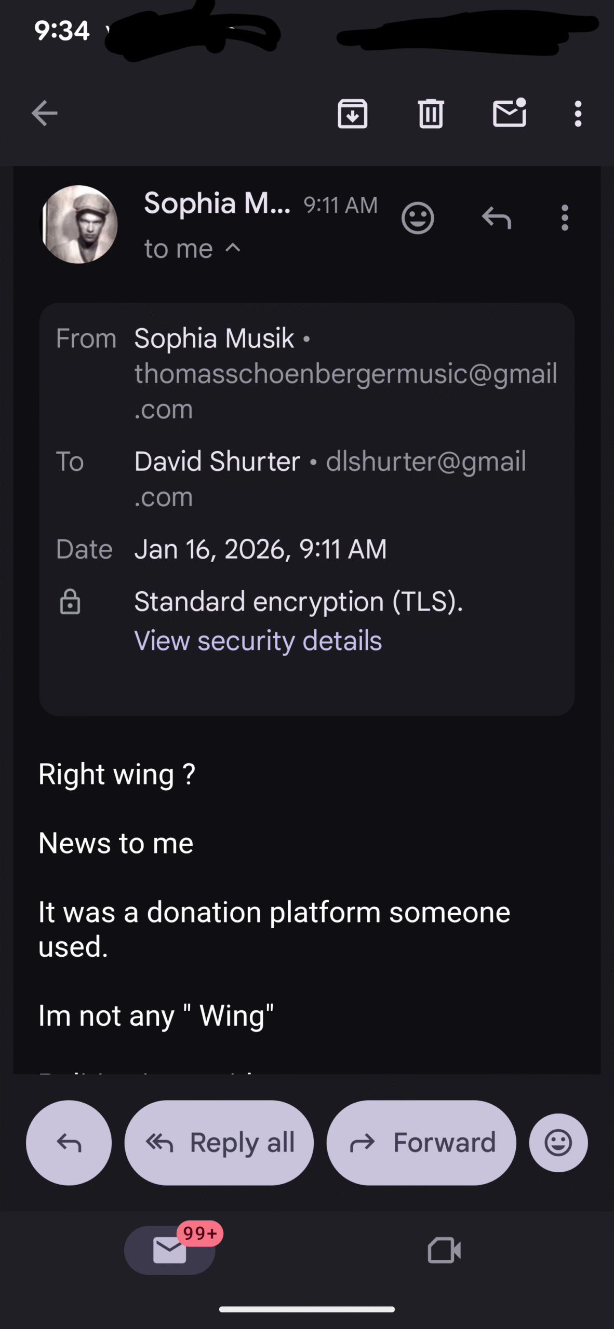Tap the bottom emoji reaction button
614x1329 pixels.
(x=558, y=1143)
